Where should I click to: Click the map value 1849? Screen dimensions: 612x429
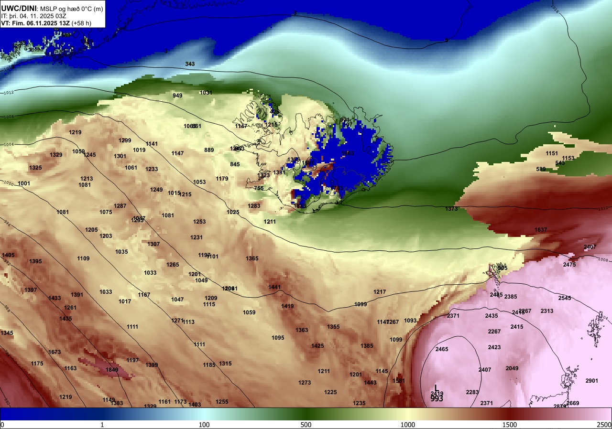pos(112,370)
